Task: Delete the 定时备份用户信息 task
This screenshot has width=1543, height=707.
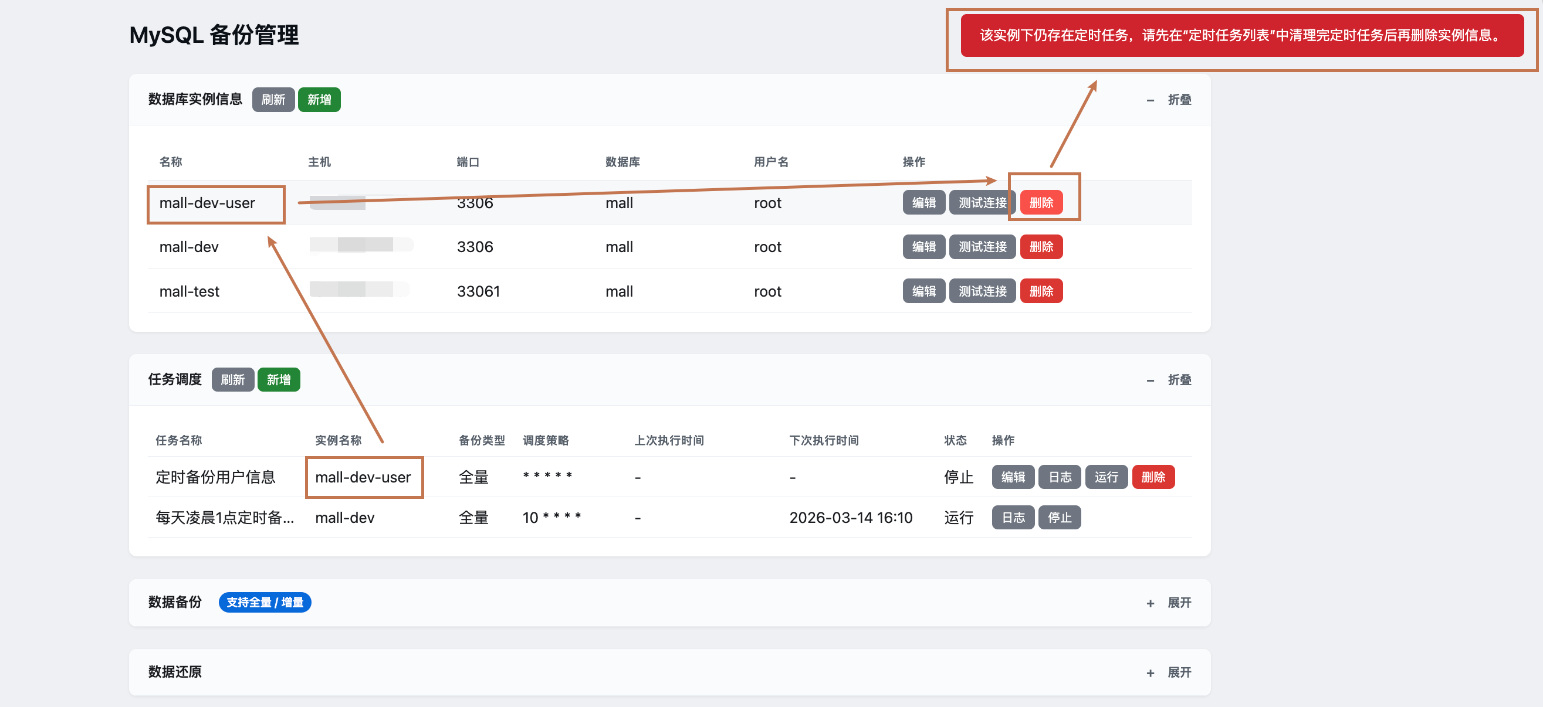Action: 1152,477
